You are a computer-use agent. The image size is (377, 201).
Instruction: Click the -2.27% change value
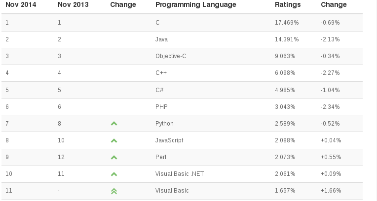pyautogui.click(x=330, y=73)
